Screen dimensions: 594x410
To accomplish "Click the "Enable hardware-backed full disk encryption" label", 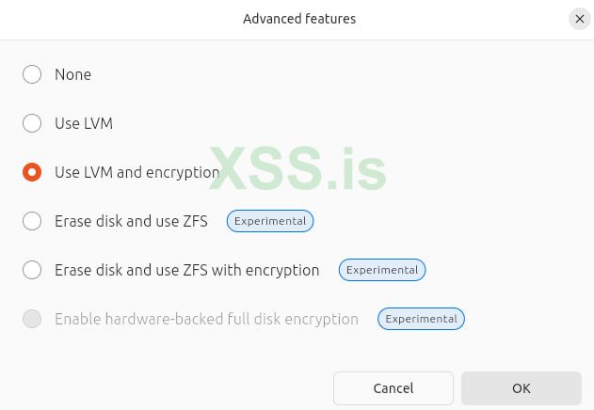I will coord(206,319).
